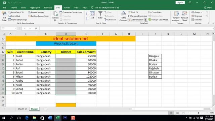This screenshot has height=121, width=215.
Task: Switch to Normal view
Action: click(x=171, y=113)
